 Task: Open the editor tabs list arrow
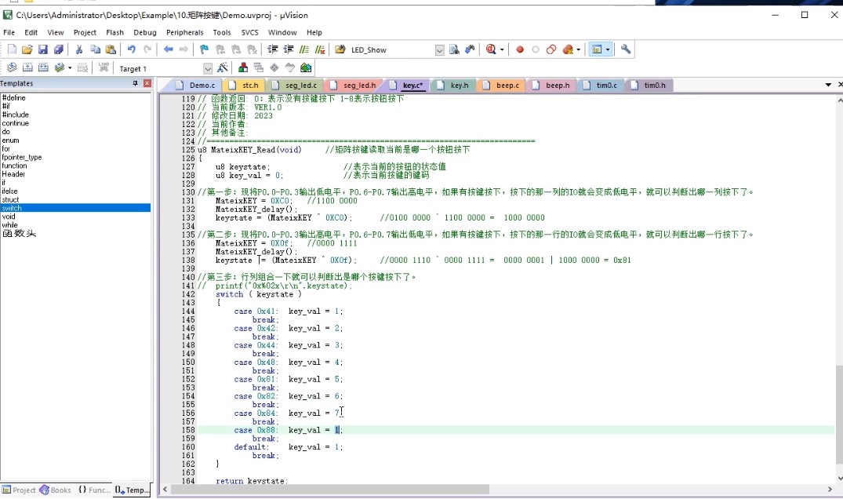pos(828,85)
